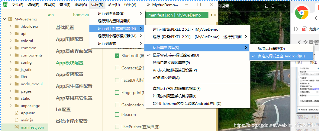Open 运行到终端 submenu
This screenshot has width=319, height=131.
point(117,43)
